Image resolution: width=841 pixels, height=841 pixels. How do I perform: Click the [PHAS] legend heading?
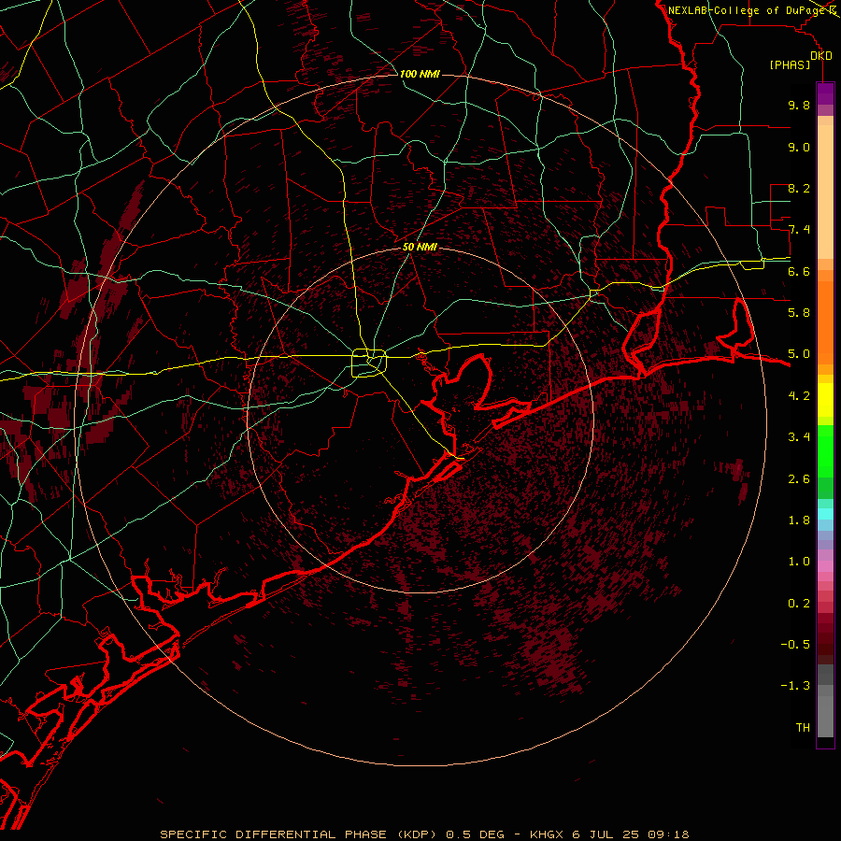point(790,64)
